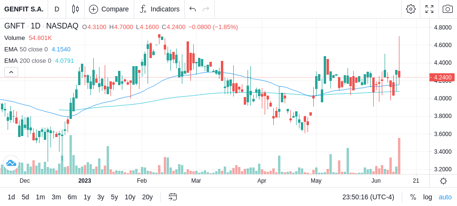
Task: Undo the last chart action
Action: [x=192, y=9]
